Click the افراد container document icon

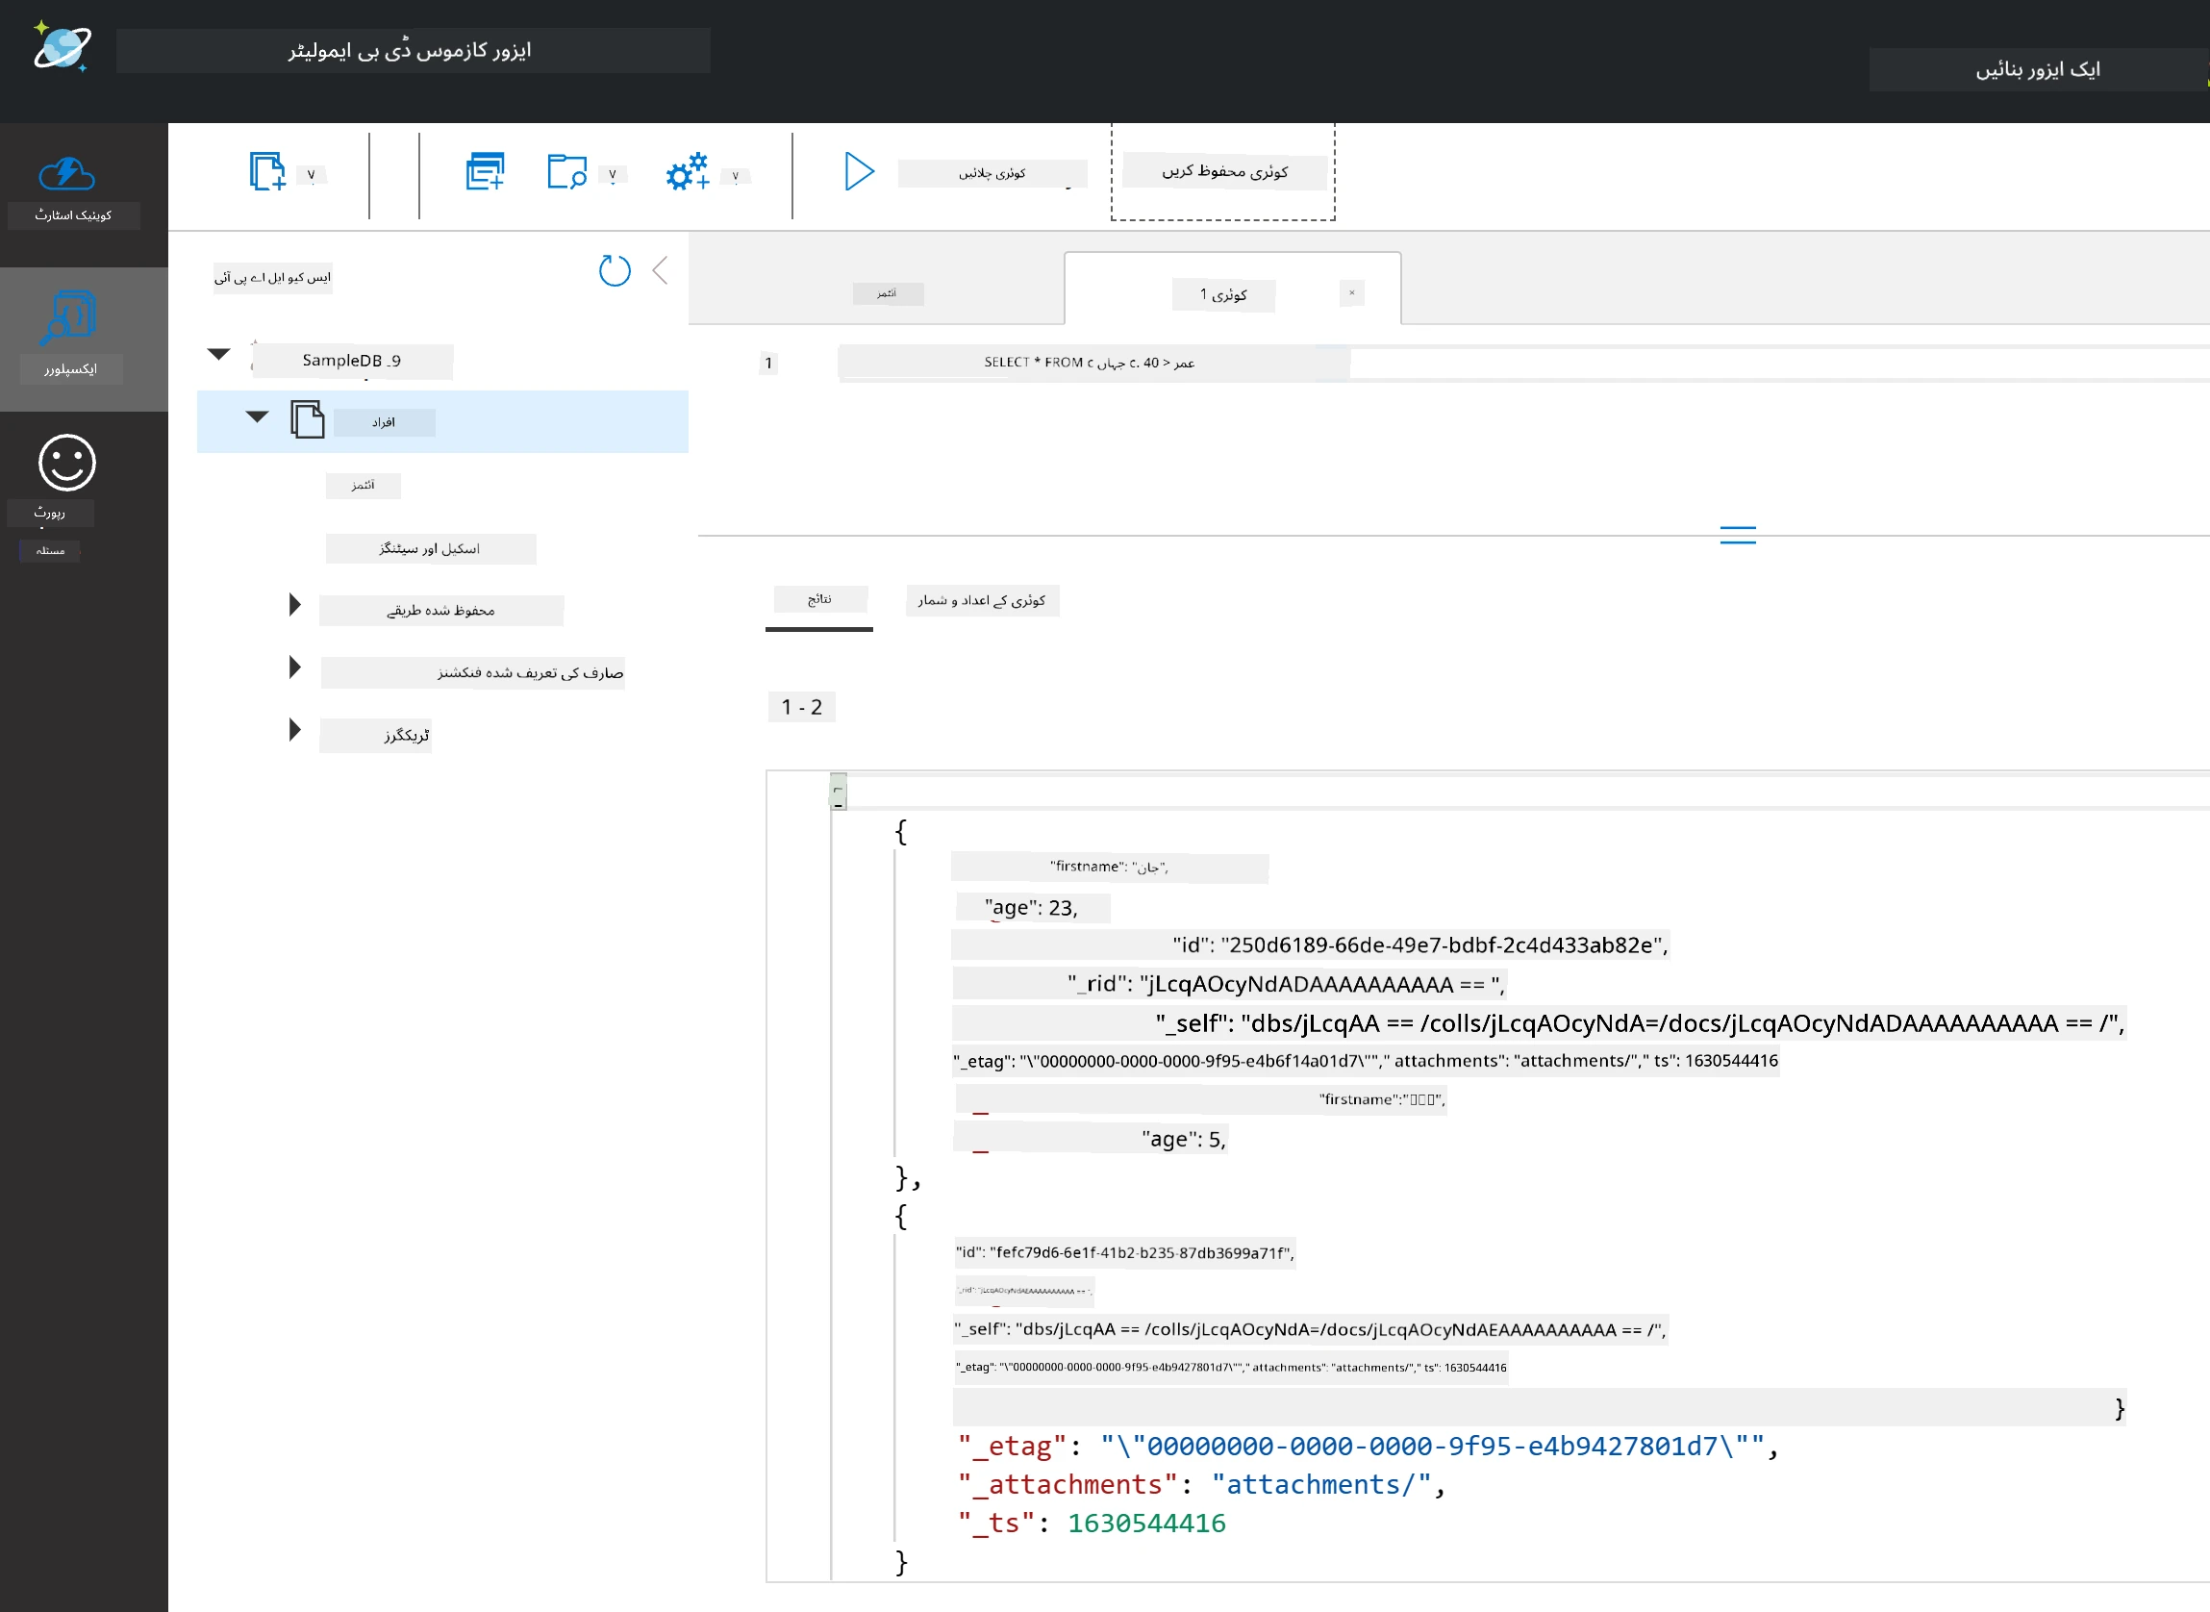point(308,418)
